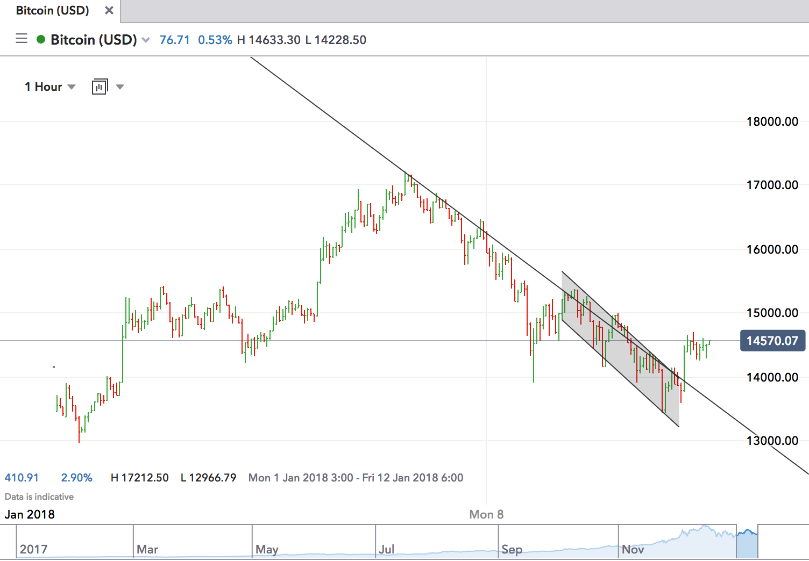Click the 410.91 range change value

(22, 478)
